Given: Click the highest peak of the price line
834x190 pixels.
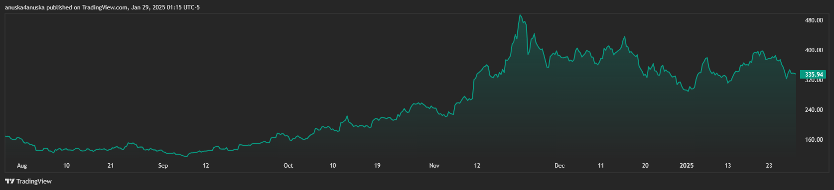Looking at the screenshot, I should (520, 15).
